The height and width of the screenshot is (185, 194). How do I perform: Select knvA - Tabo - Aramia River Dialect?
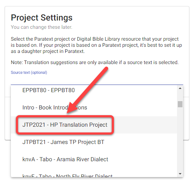coord(94,159)
